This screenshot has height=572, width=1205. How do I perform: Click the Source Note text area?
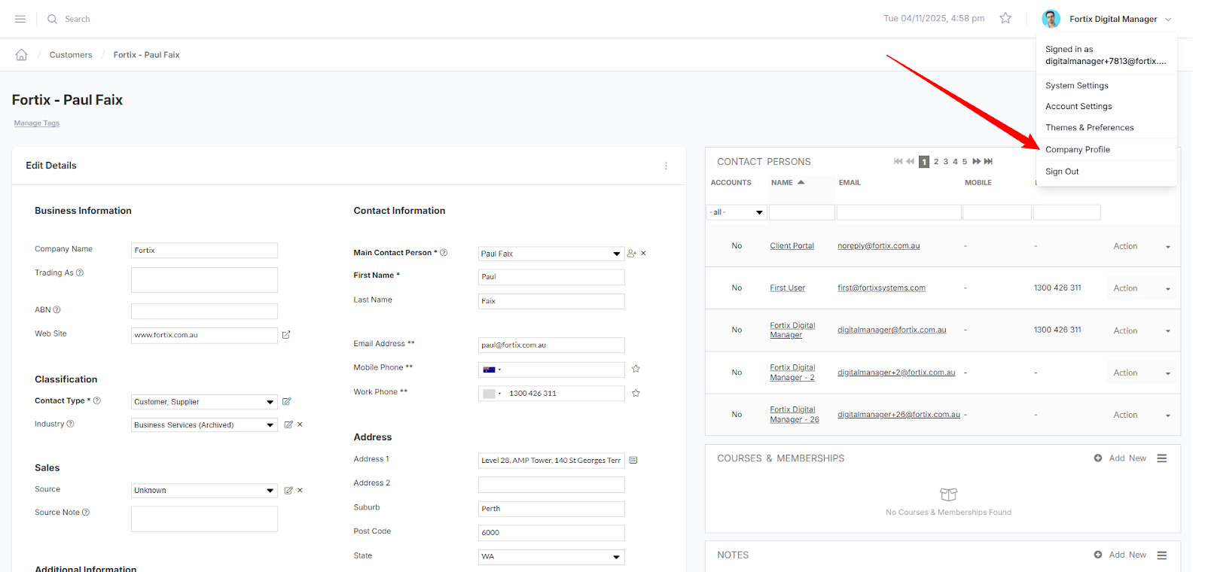204,519
